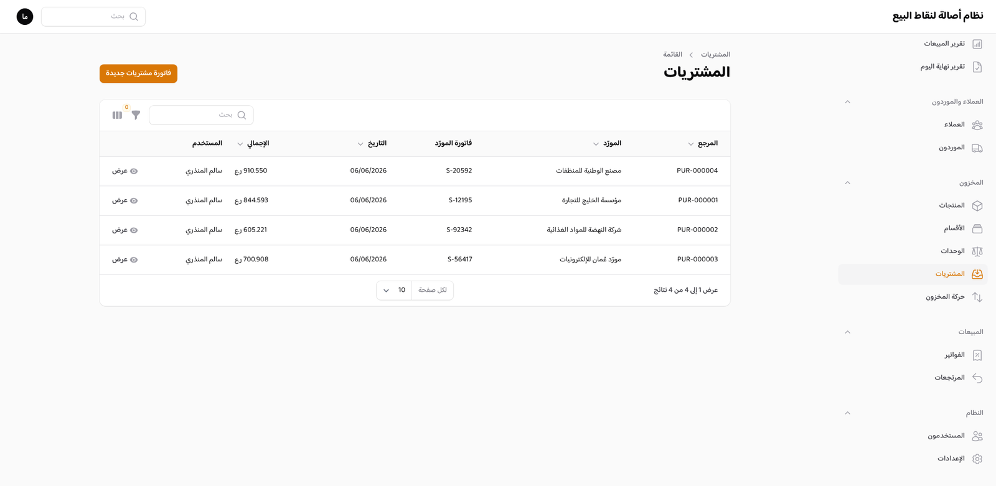Click the فاتورة مشتريات جديدة button
996x486 pixels.
138,73
